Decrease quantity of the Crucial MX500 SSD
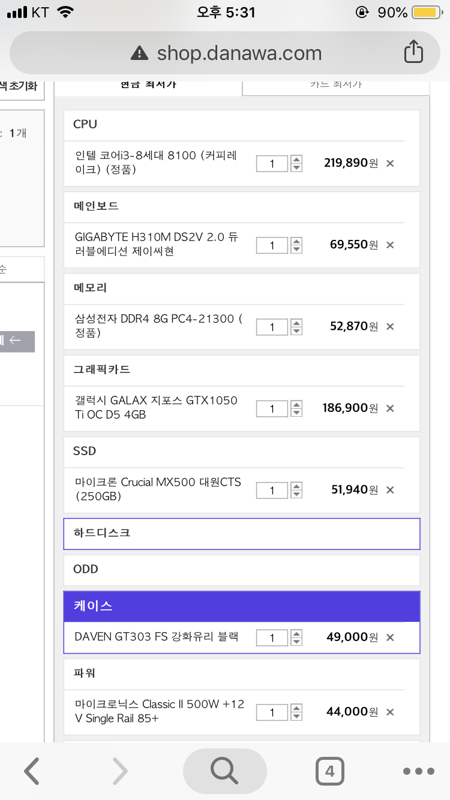The image size is (450, 800). 296,495
